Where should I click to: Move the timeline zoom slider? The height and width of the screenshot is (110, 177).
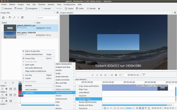point(125,108)
